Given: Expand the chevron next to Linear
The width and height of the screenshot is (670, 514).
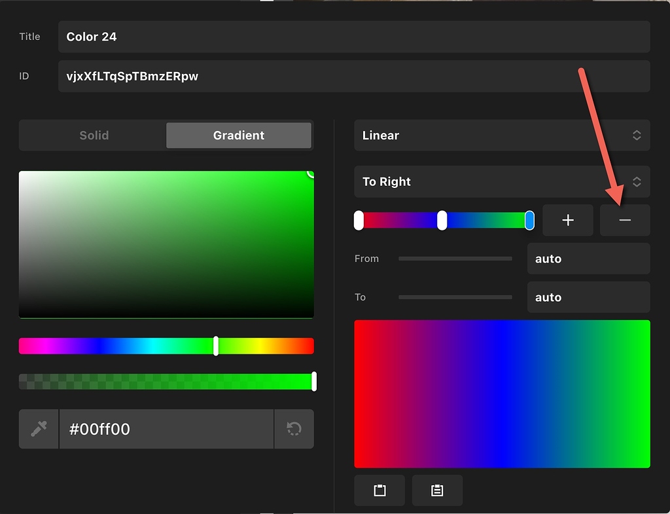Looking at the screenshot, I should coord(637,136).
